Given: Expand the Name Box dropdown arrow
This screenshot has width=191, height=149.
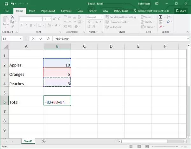Looking at the screenshot, I should [x=21, y=39].
